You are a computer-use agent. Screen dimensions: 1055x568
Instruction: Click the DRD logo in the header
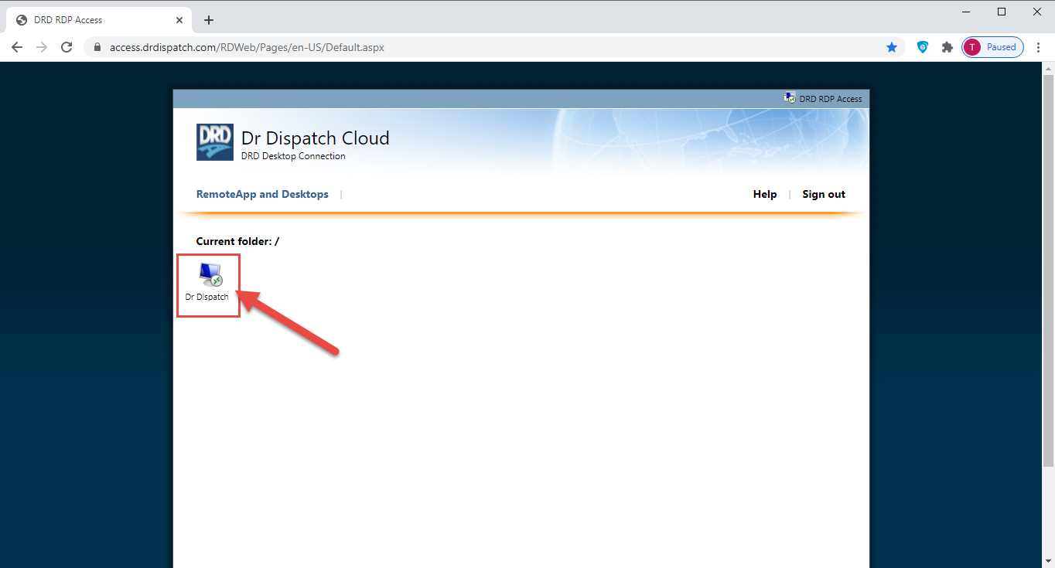pyautogui.click(x=214, y=142)
